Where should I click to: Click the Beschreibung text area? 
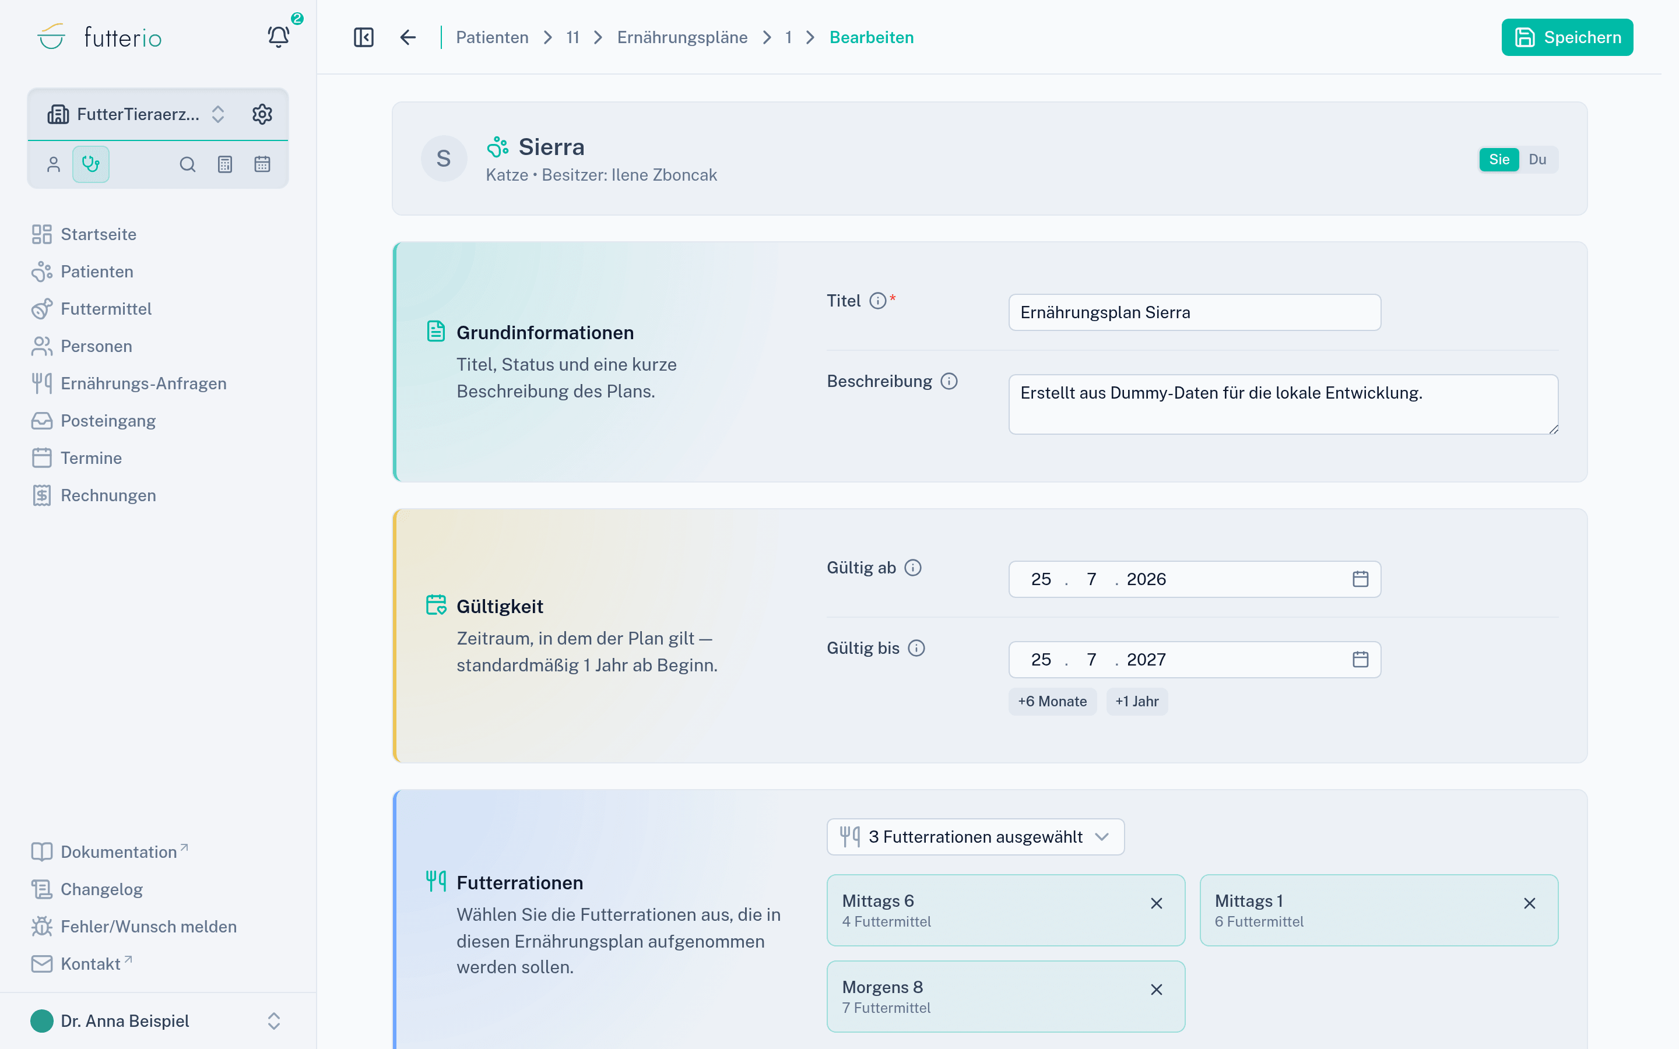1283,404
